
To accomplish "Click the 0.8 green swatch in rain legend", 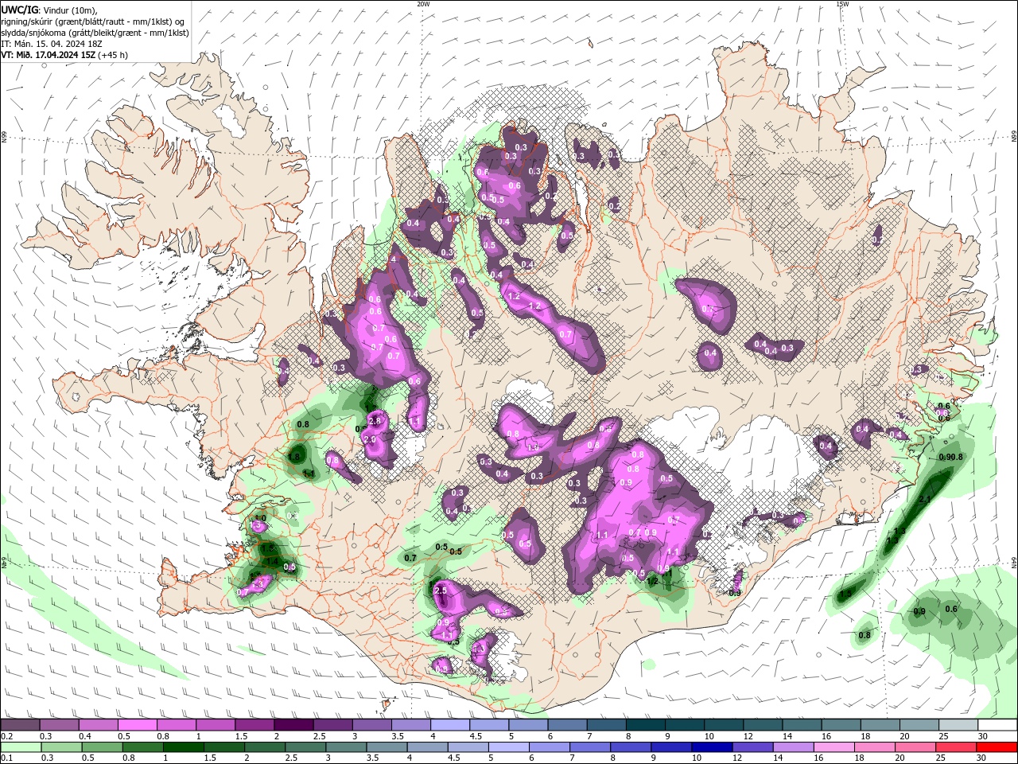I will pyautogui.click(x=142, y=747).
